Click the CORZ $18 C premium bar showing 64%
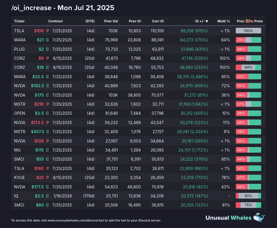This screenshot has width=277, height=228. pos(248,67)
